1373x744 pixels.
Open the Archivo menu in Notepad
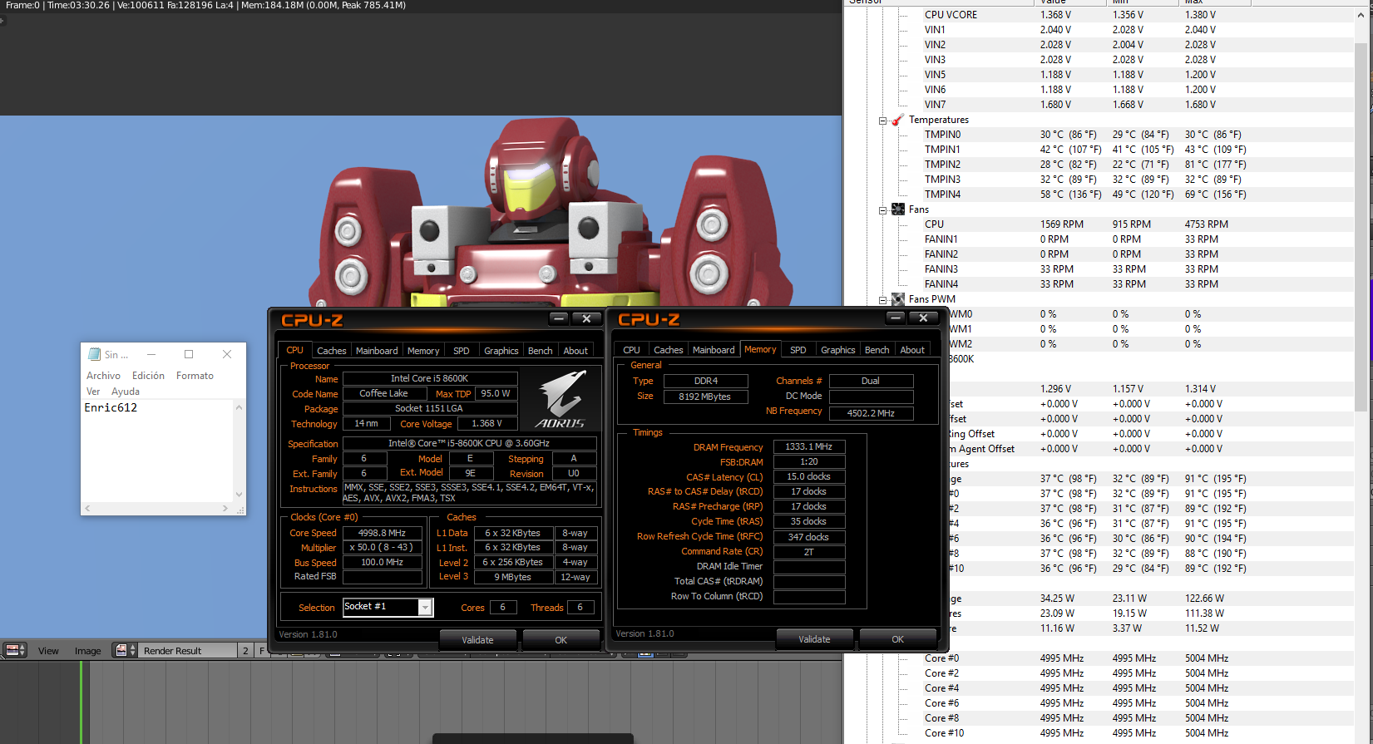(103, 376)
